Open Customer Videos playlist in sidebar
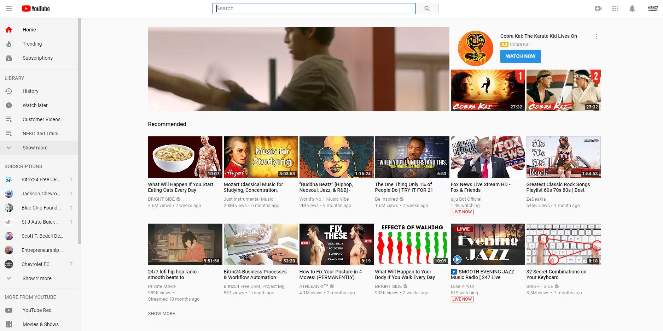Screen dimensions: 663x331 [x=39, y=119]
